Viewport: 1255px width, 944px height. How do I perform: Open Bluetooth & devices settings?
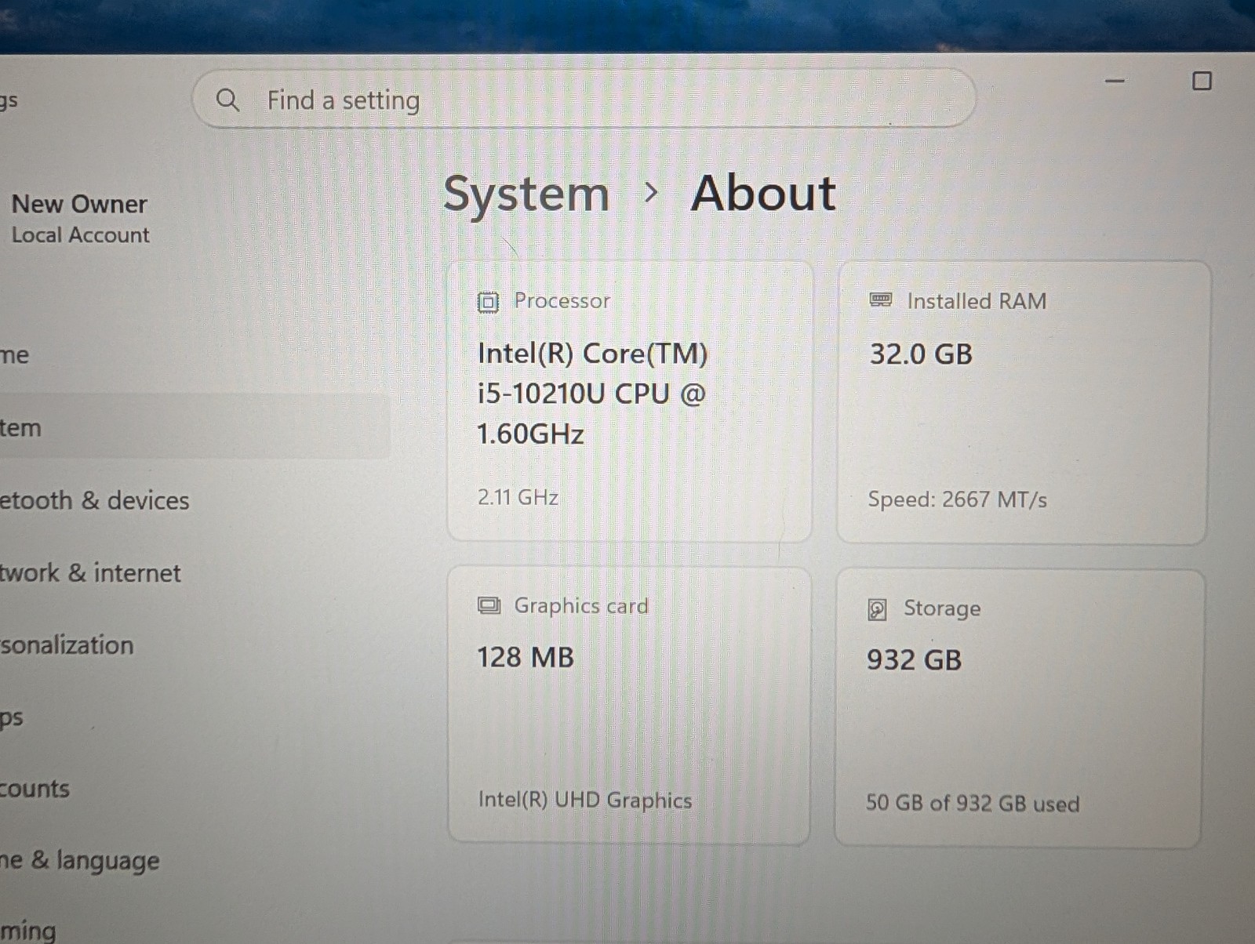pyautogui.click(x=94, y=500)
